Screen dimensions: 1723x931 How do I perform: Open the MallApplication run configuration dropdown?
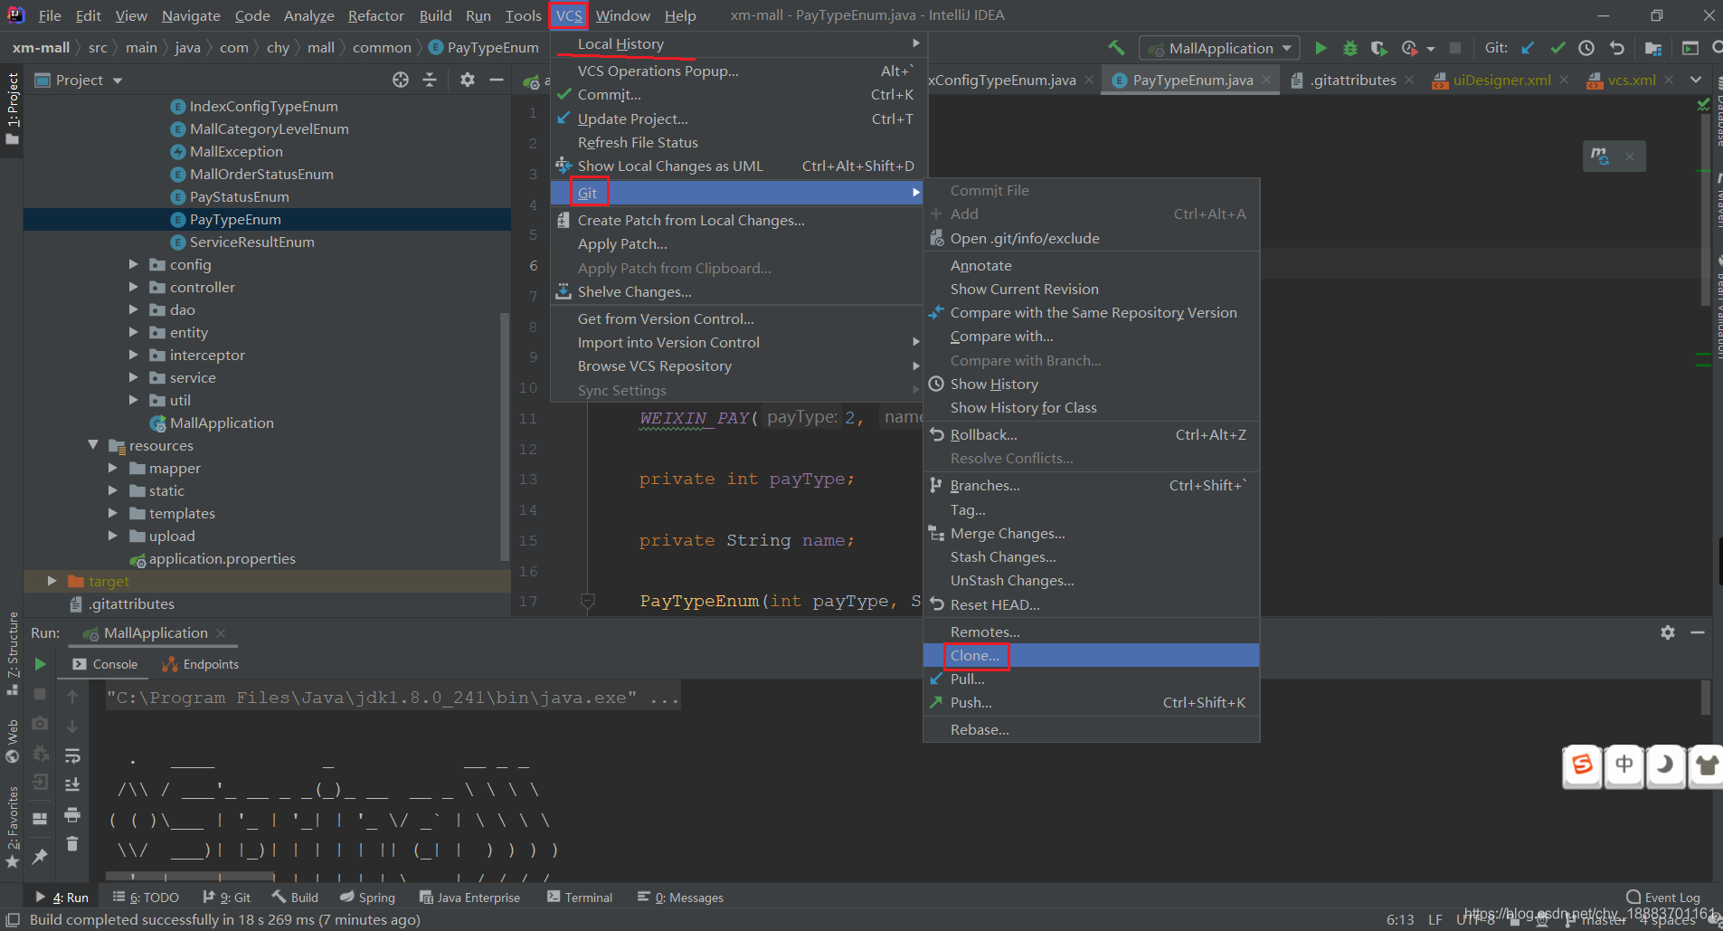[1219, 48]
